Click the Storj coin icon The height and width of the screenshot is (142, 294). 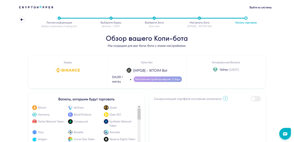pos(35,132)
